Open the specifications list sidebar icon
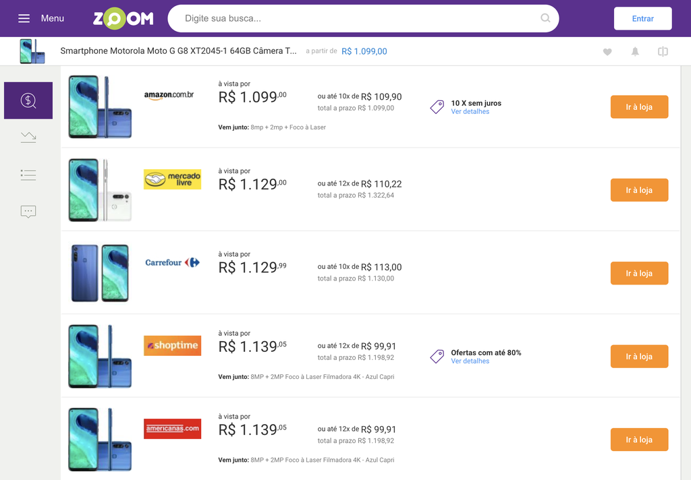The height and width of the screenshot is (480, 691). tap(28, 175)
